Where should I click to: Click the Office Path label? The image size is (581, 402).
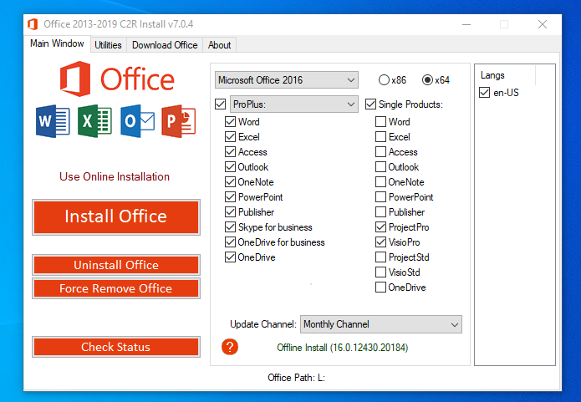[x=296, y=378]
